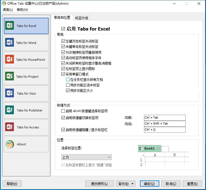206x190 pixels.
Task: Enable 在任务栏显示所有文档 checkbox
Action: 68,79
